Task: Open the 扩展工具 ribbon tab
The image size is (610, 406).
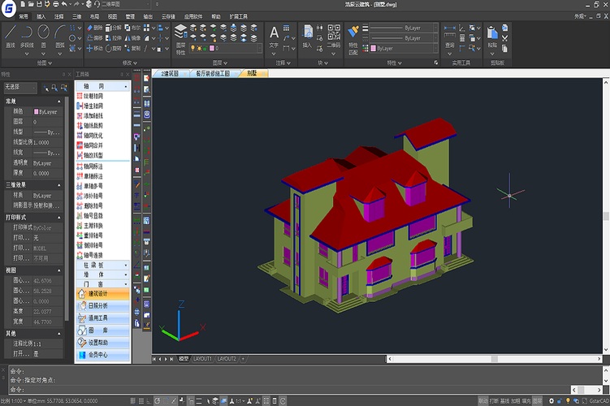Action: 239,16
